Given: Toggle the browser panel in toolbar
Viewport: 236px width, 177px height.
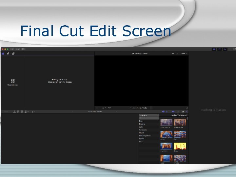Looking at the screenshot, I should 214,49.
